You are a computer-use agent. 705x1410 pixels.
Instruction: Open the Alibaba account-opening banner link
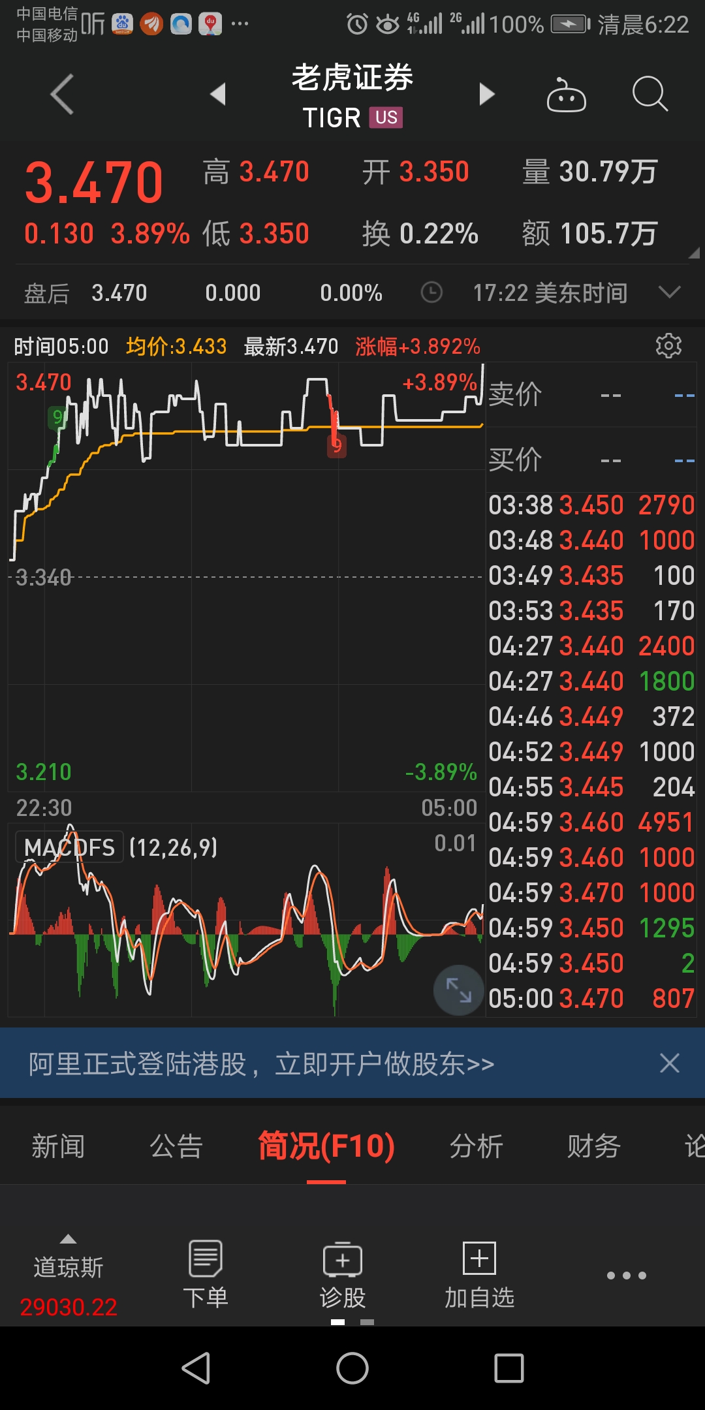tap(261, 1063)
